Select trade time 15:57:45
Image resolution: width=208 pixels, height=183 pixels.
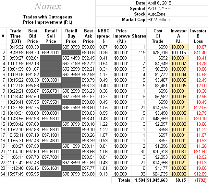click(x=16, y=174)
